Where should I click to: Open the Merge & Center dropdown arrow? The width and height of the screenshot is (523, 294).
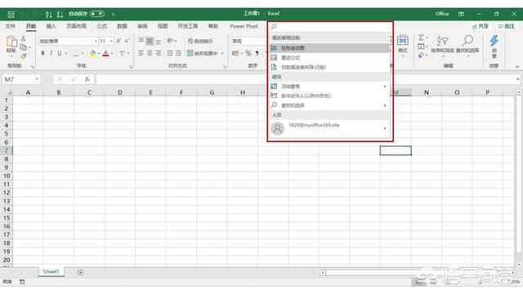pyautogui.click(x=222, y=53)
